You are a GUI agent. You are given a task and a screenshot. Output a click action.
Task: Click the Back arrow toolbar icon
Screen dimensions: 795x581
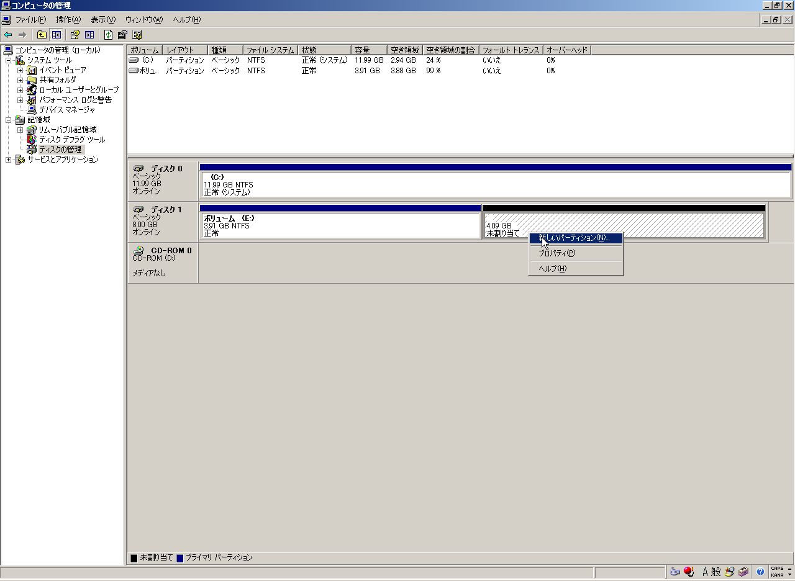point(8,35)
